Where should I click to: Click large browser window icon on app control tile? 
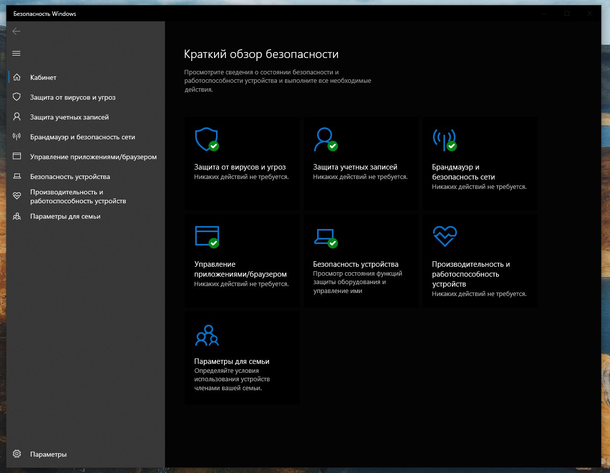pyautogui.click(x=207, y=236)
